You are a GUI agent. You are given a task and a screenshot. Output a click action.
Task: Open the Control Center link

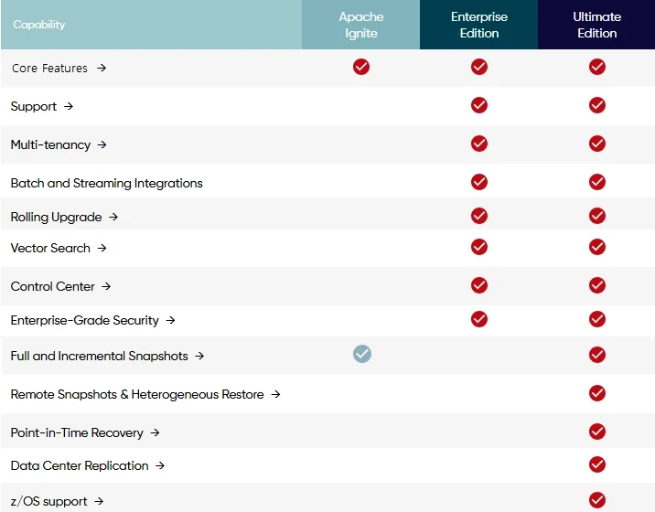(52, 286)
